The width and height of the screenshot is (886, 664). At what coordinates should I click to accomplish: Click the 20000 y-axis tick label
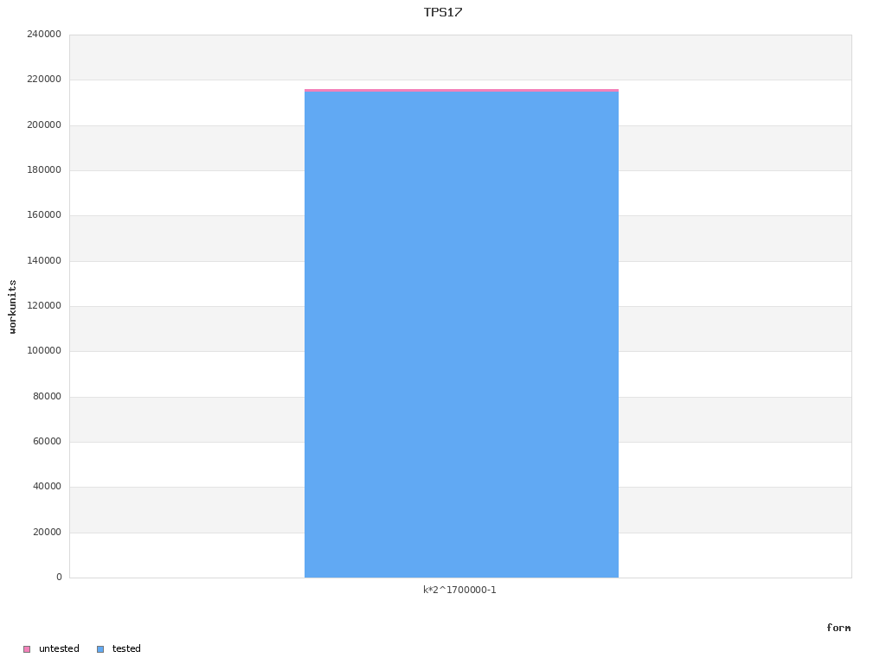coord(47,533)
